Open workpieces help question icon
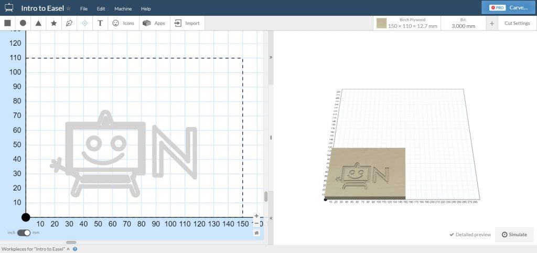Image resolution: width=537 pixels, height=253 pixels. (x=74, y=249)
